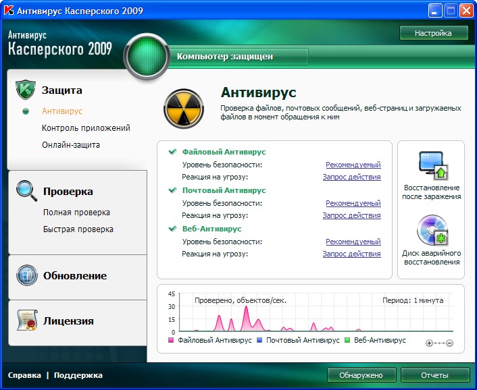This screenshot has width=477, height=390.
Task: Click the Файловый Антивирус heading
Action: tap(224, 152)
